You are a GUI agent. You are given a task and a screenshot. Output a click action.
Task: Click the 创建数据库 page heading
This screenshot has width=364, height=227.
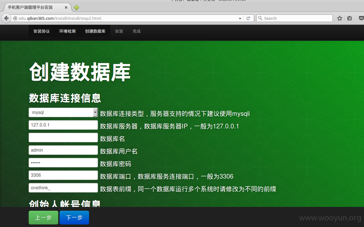[80, 72]
